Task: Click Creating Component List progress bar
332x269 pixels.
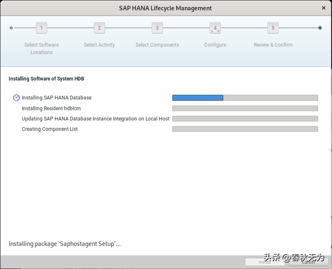Action: (x=245, y=129)
